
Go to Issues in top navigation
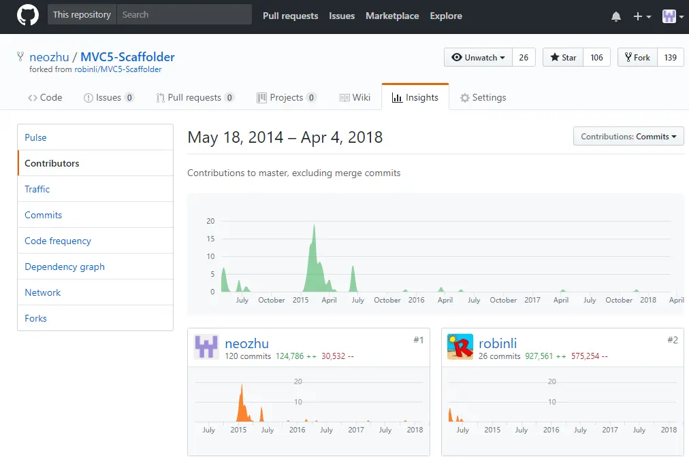point(342,16)
